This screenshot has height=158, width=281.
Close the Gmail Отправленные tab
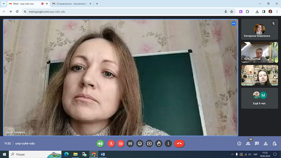point(90,3)
